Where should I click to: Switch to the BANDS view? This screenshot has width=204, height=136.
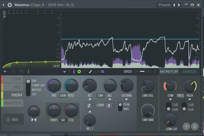coord(189,72)
